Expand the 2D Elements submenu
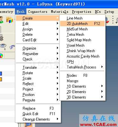The image size is (118, 127). tap(82, 92)
